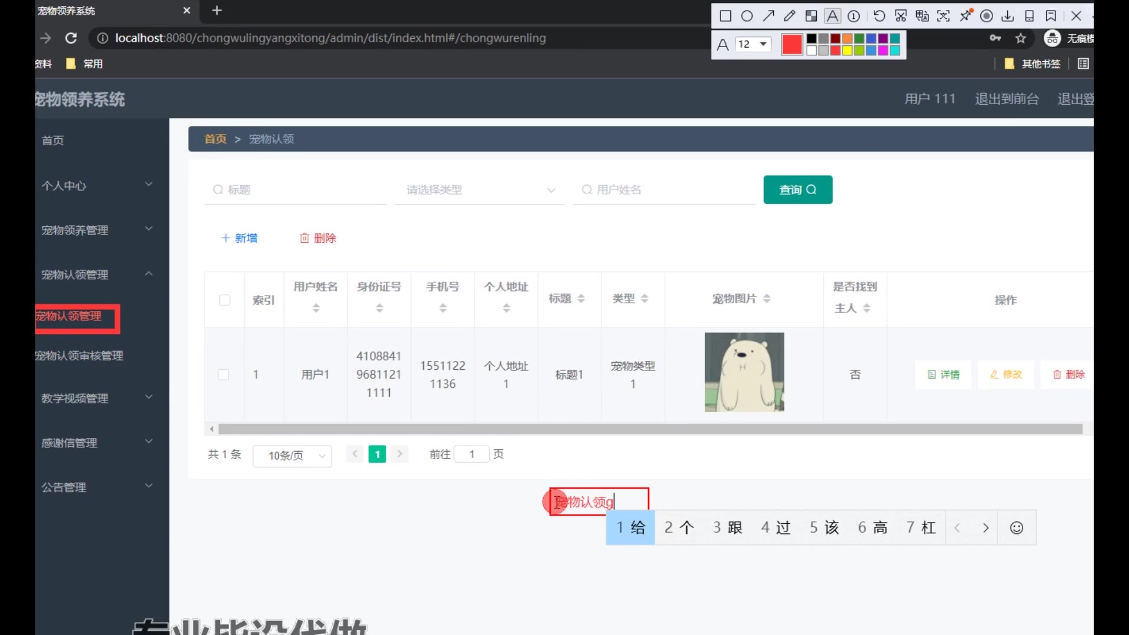Select the ellipse annotation tool
Image resolution: width=1129 pixels, height=635 pixels.
pyautogui.click(x=747, y=16)
